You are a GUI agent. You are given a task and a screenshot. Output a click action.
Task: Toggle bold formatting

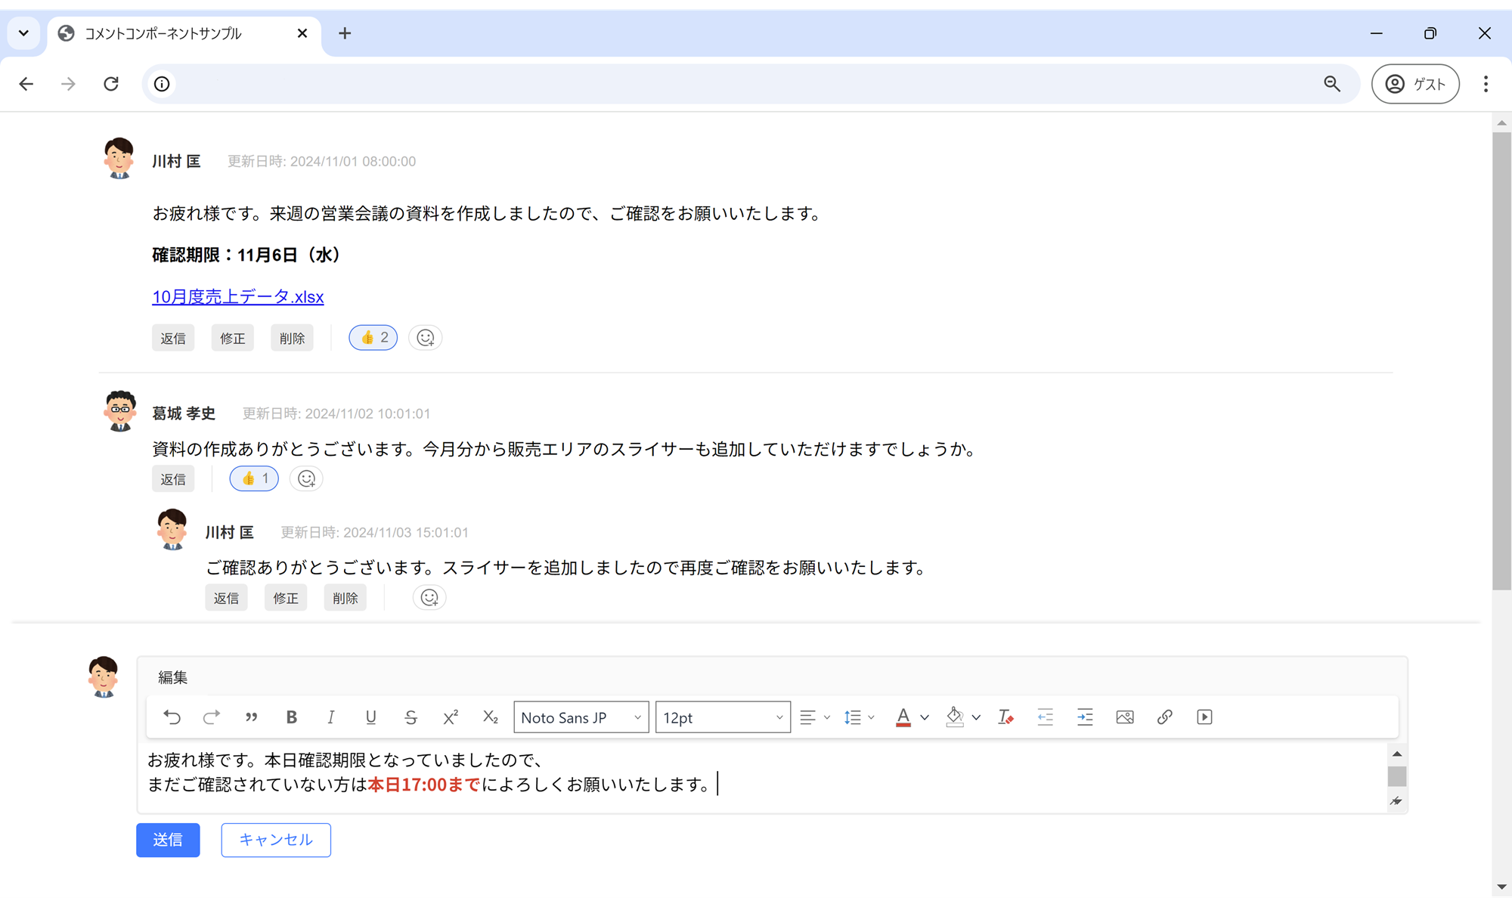point(291,717)
